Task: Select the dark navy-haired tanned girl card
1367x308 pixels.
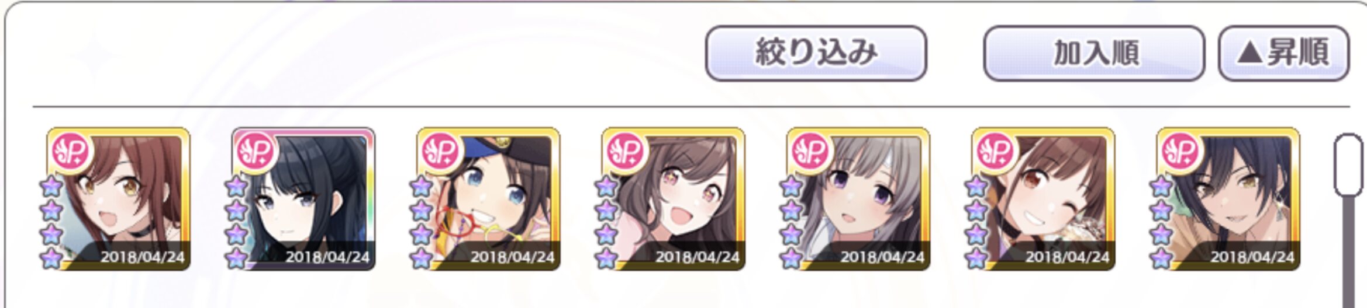Action: (x=1228, y=199)
